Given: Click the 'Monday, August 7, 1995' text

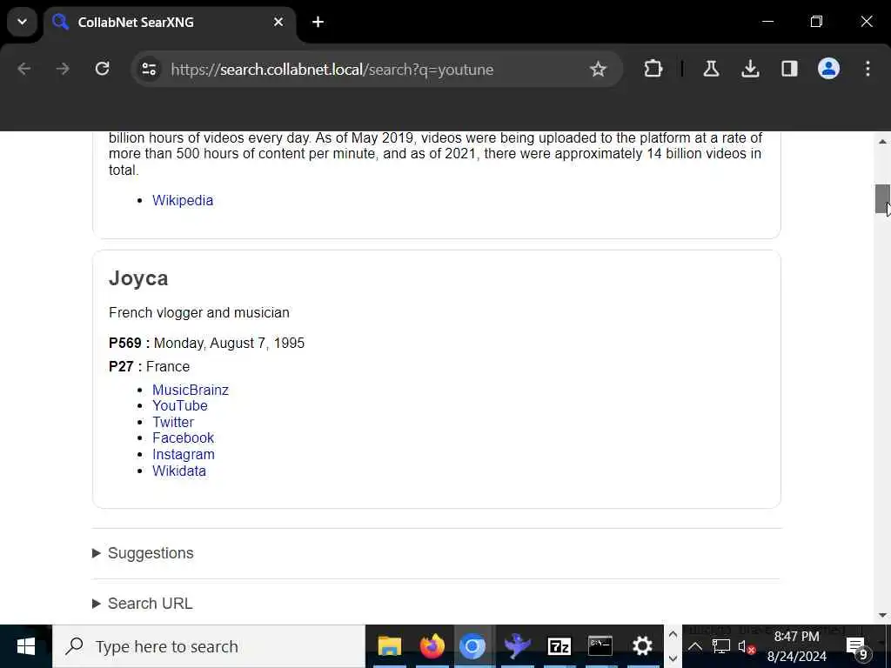Looking at the screenshot, I should 229,344.
